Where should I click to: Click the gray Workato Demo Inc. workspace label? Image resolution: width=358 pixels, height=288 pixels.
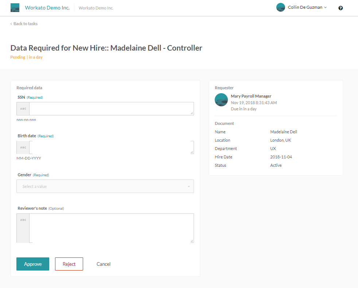click(x=96, y=8)
